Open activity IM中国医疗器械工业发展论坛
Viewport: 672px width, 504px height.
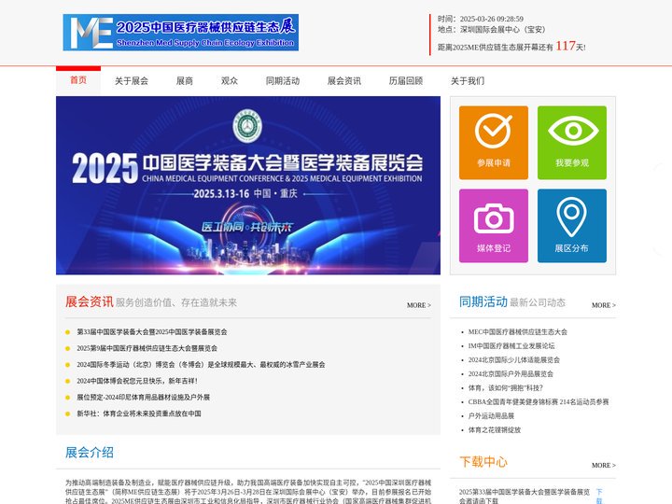pyautogui.click(x=511, y=345)
